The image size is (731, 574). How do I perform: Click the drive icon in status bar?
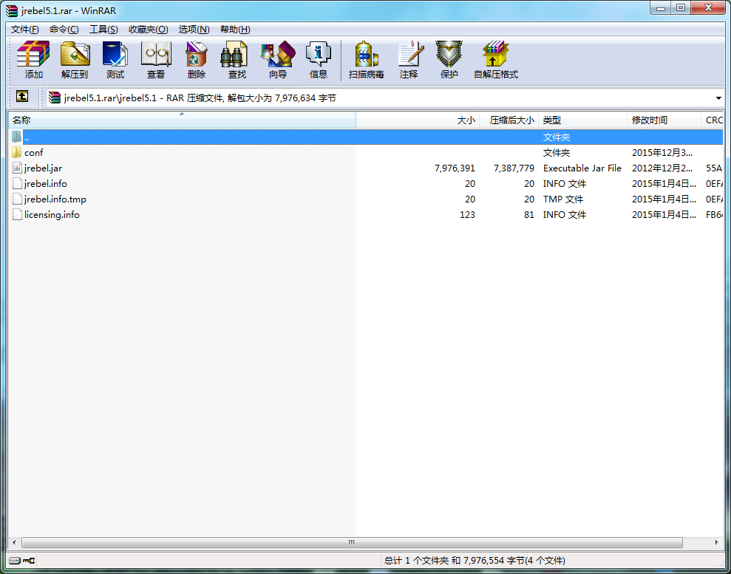tap(15, 561)
